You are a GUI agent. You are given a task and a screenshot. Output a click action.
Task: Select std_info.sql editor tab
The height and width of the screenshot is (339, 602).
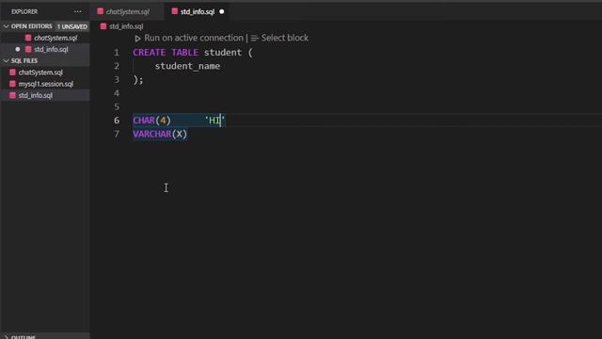(x=198, y=11)
